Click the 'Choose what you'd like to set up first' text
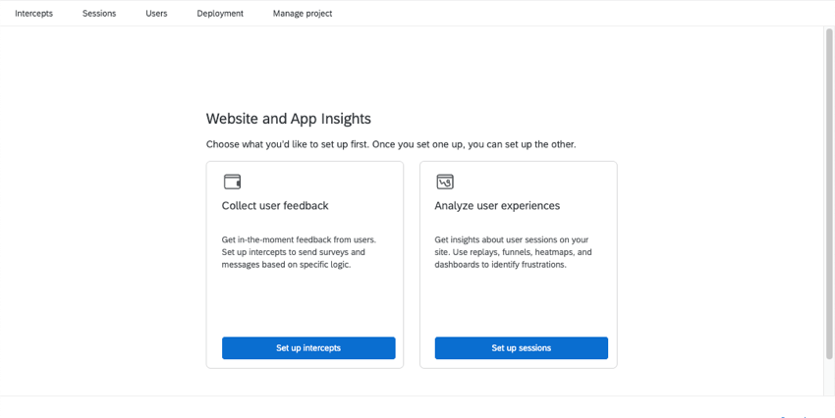835x418 pixels. pos(391,144)
